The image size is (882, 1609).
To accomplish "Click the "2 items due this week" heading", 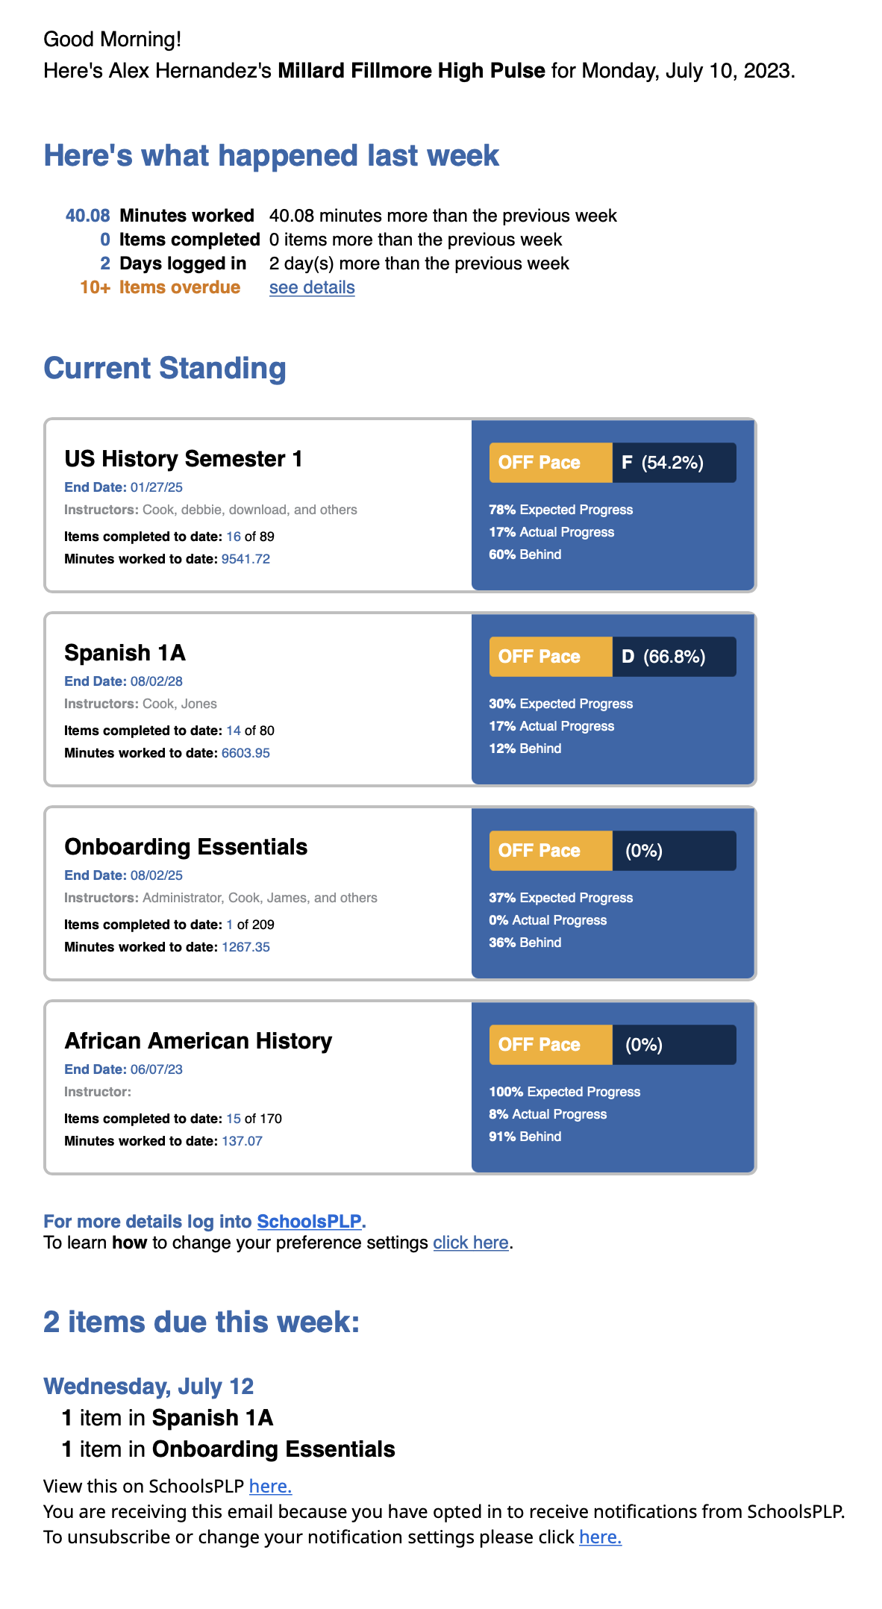I will (x=201, y=1322).
